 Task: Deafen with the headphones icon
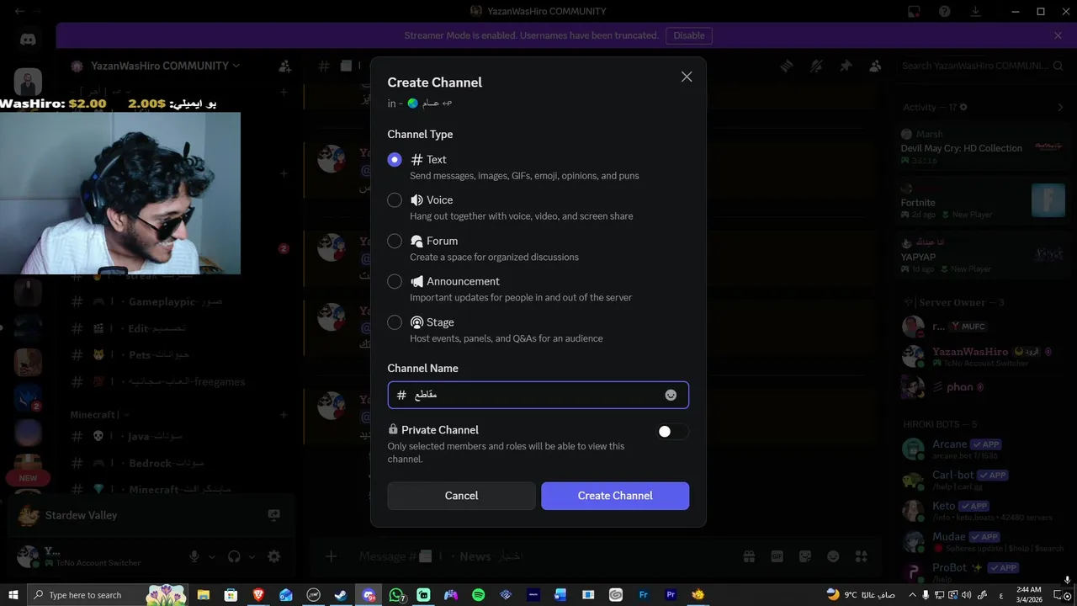click(234, 556)
